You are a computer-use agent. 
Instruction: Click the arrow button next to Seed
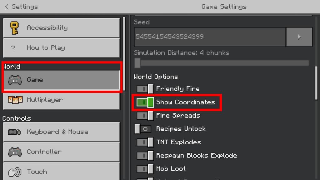(x=299, y=37)
